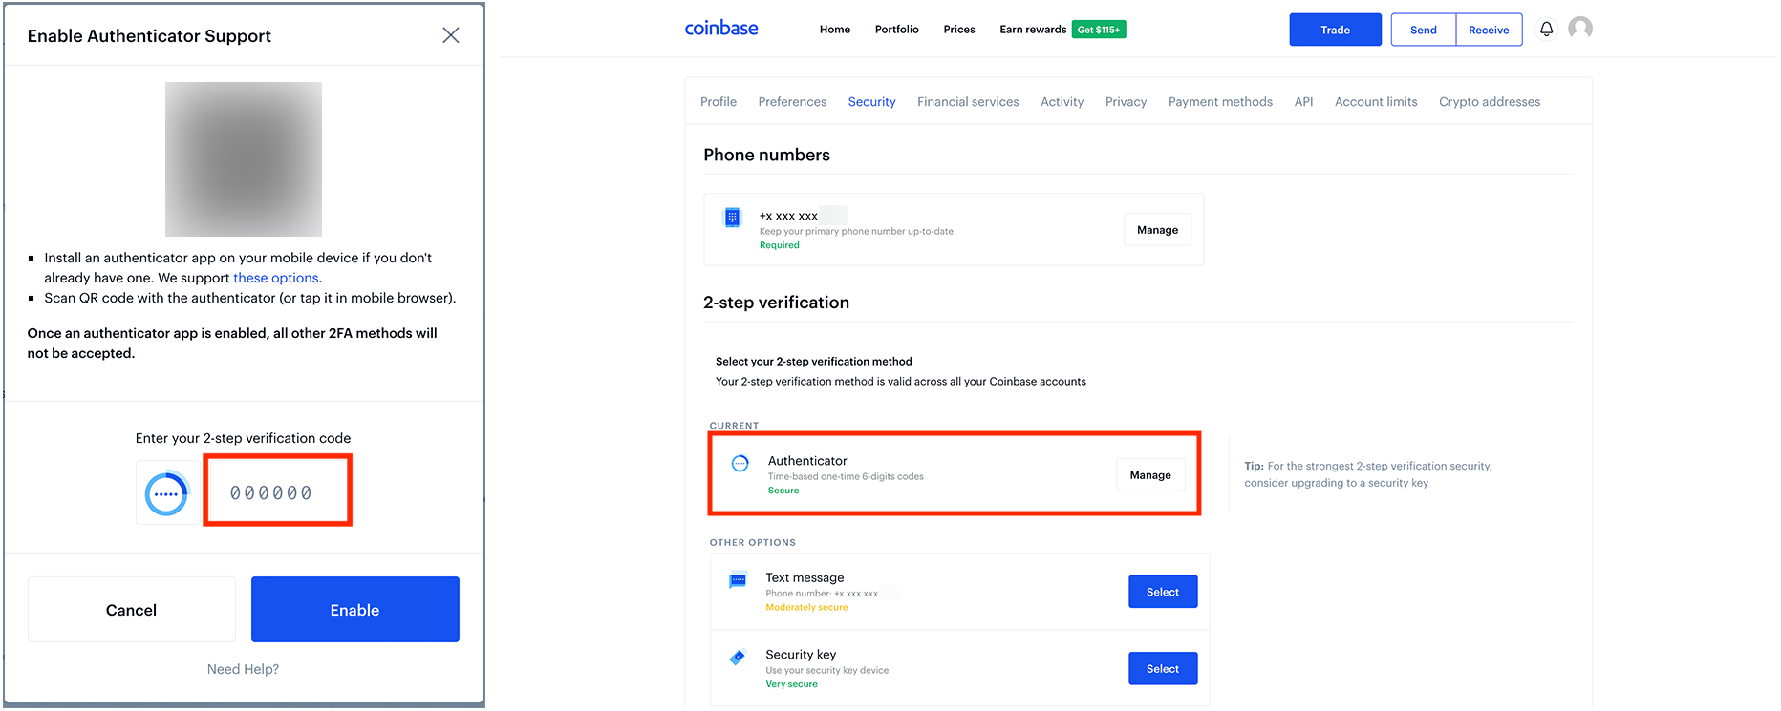The height and width of the screenshot is (711, 1781).
Task: Click the 'Authenticator' method title
Action: point(807,461)
